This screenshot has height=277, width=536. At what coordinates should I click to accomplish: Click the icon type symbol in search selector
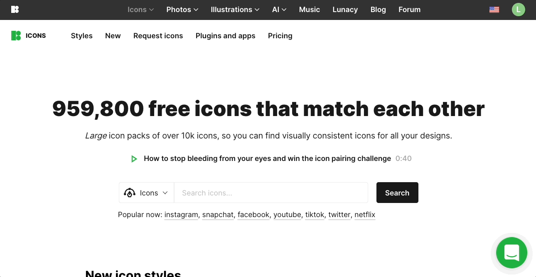click(130, 193)
